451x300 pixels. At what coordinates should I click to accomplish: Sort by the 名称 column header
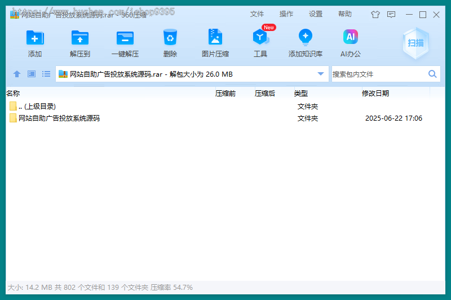click(x=13, y=93)
